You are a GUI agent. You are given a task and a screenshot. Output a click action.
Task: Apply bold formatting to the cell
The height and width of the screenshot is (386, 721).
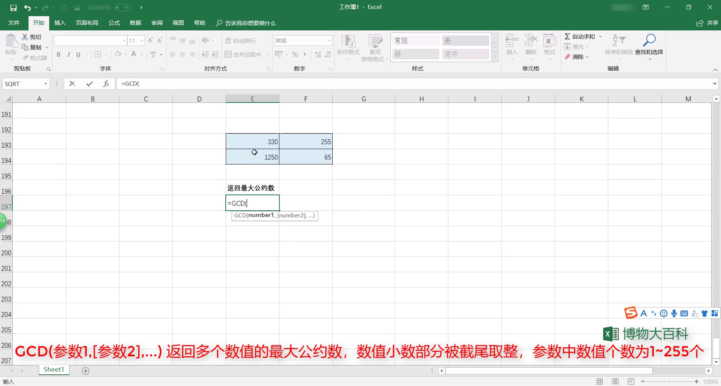coord(59,54)
